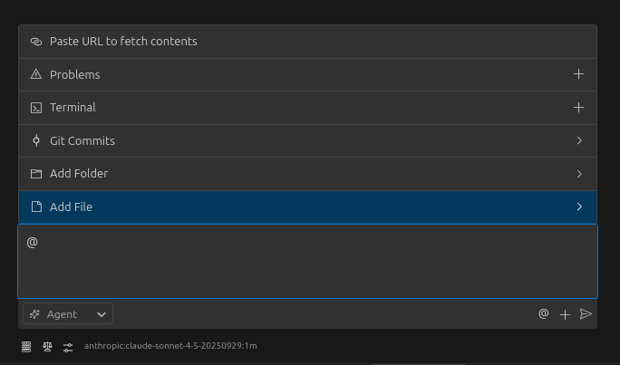This screenshot has width=620, height=365.
Task: Open the sliders settings icon
Action: coord(68,346)
